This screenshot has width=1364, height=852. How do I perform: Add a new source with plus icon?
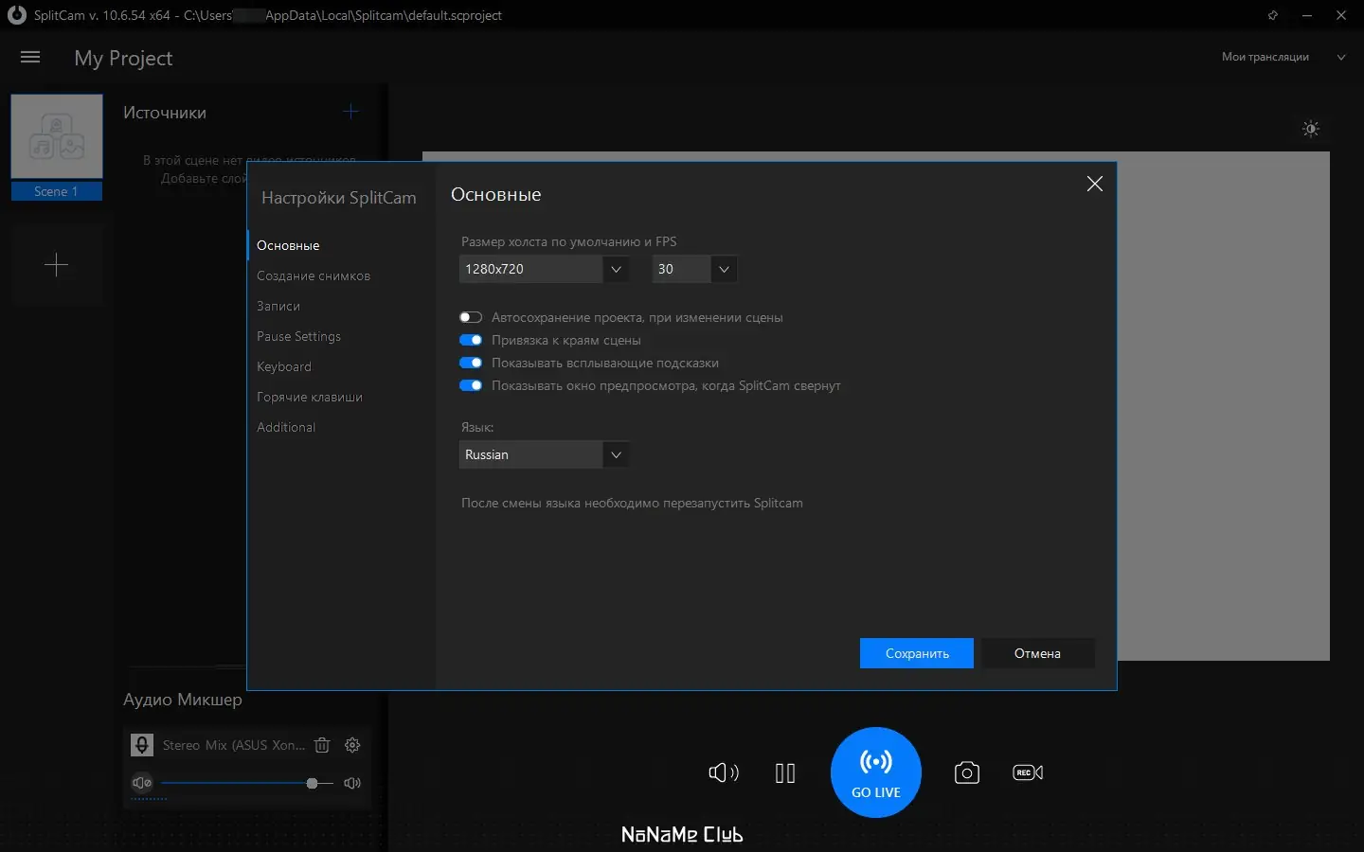(x=350, y=112)
